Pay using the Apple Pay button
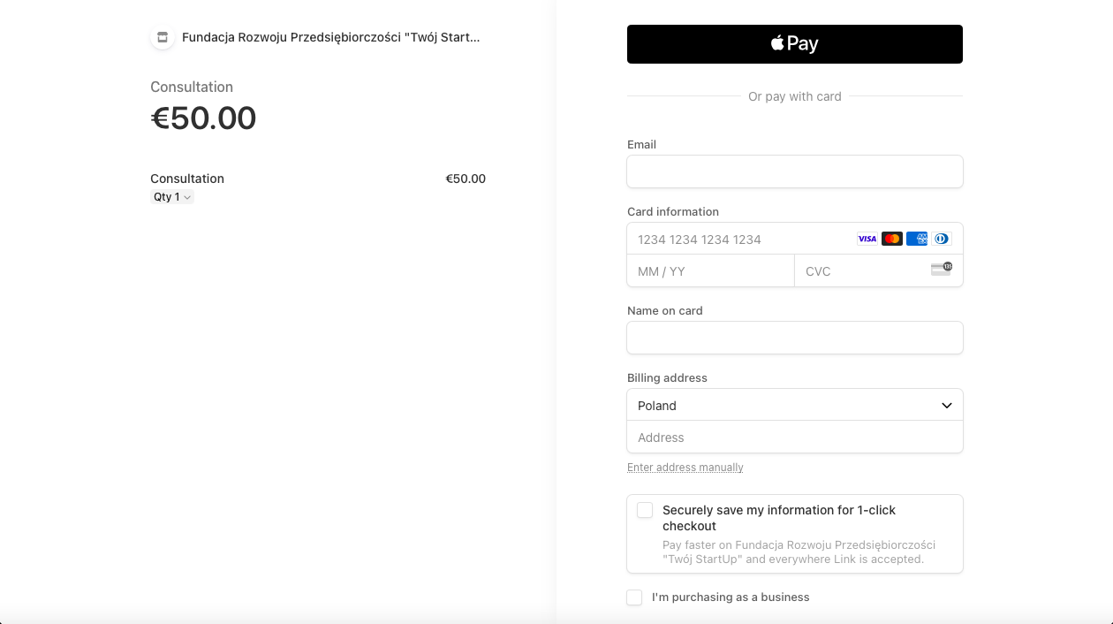The width and height of the screenshot is (1113, 624). 795,44
